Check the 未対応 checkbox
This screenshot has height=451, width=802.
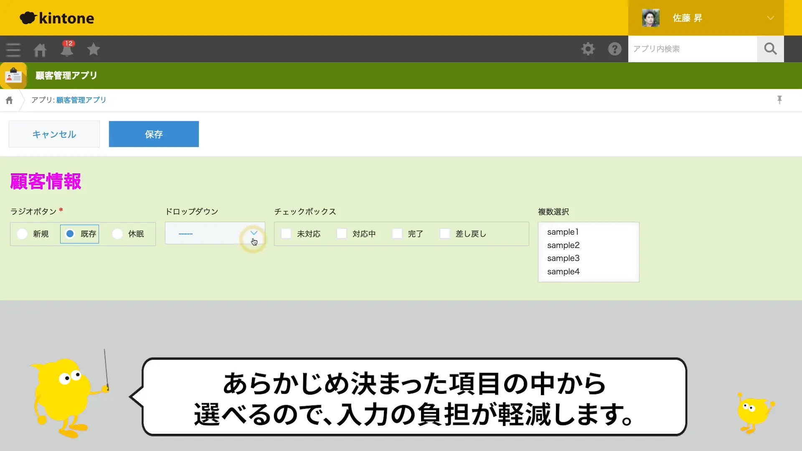(286, 234)
